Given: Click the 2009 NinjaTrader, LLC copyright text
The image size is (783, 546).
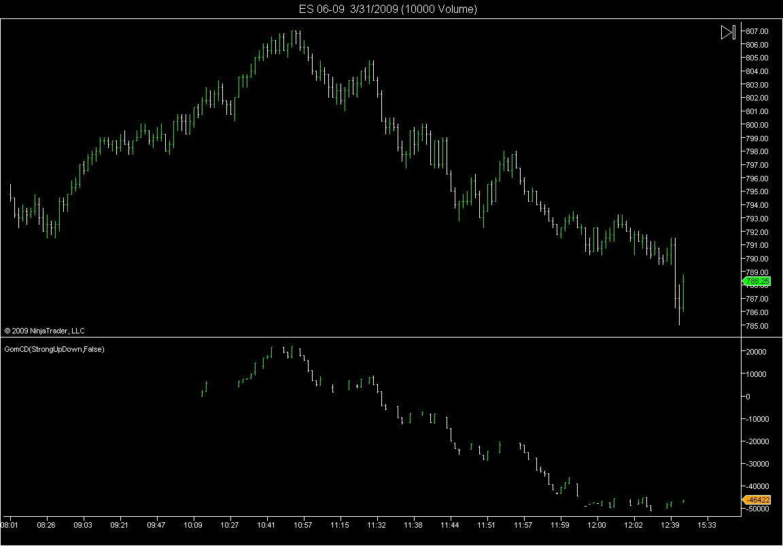Looking at the screenshot, I should pyautogui.click(x=44, y=331).
